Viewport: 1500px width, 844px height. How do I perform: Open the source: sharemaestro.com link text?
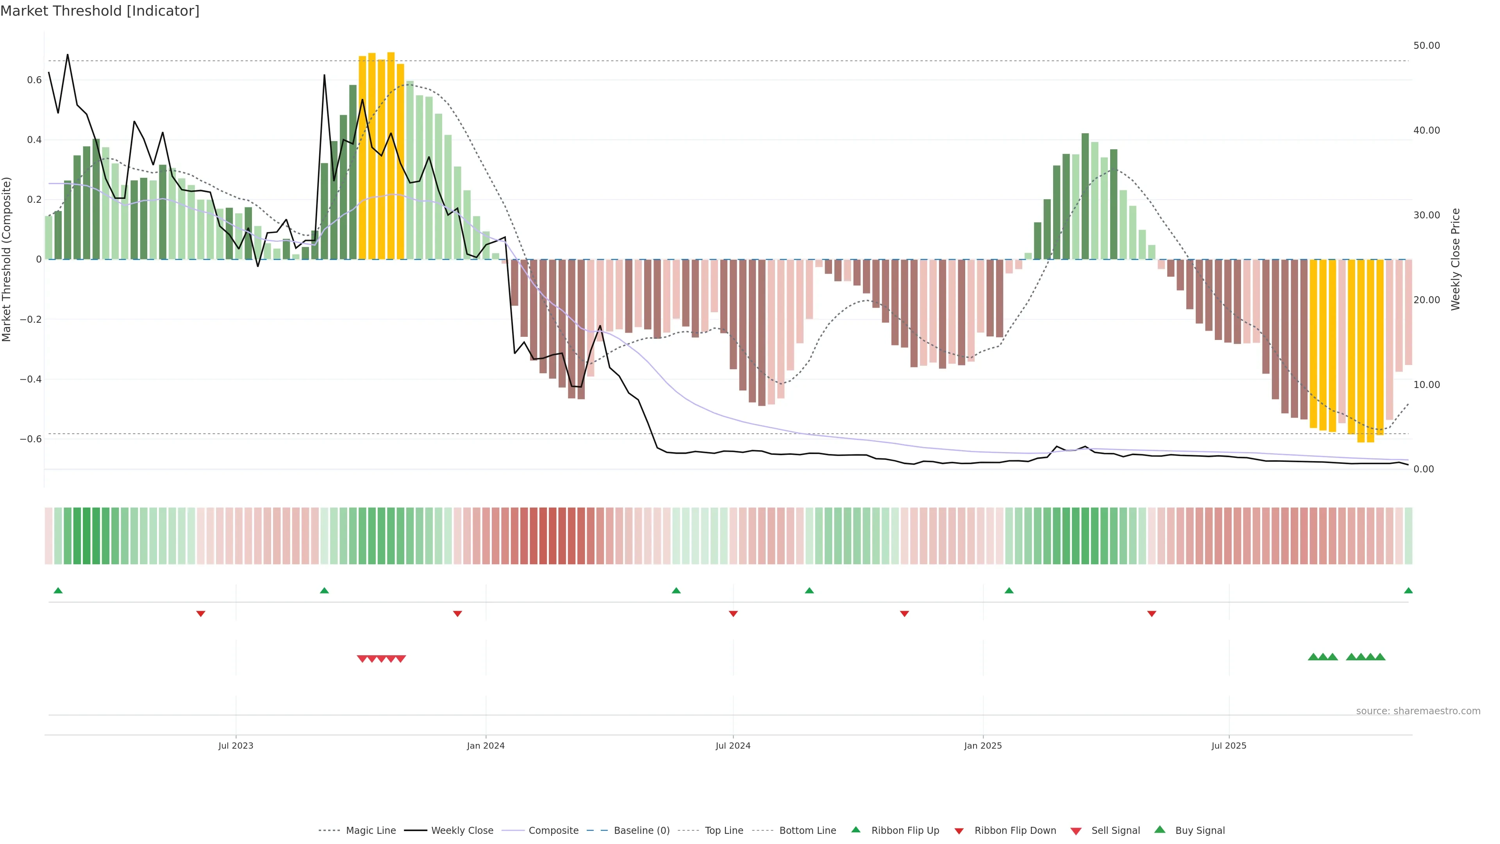pos(1418,711)
